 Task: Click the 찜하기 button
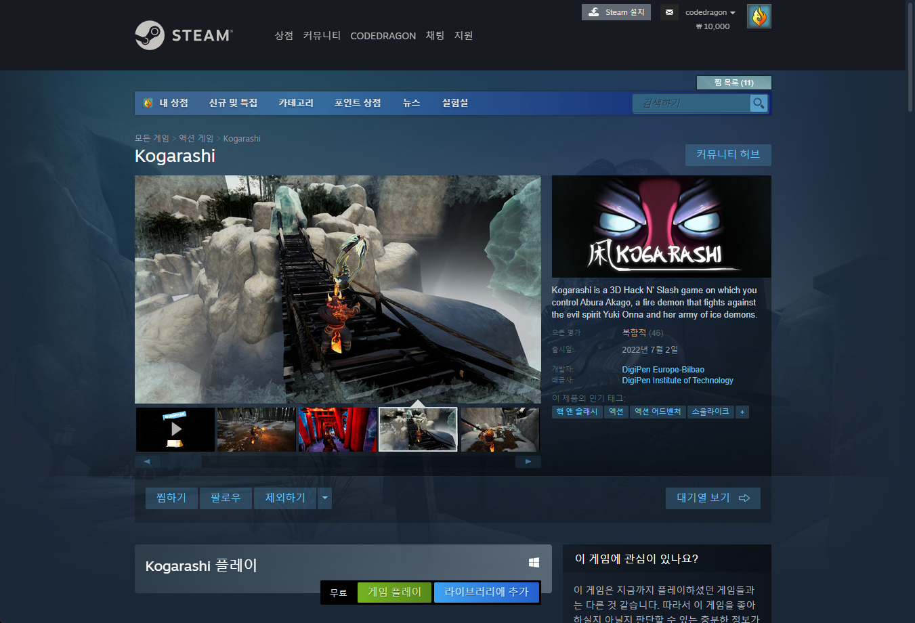171,498
